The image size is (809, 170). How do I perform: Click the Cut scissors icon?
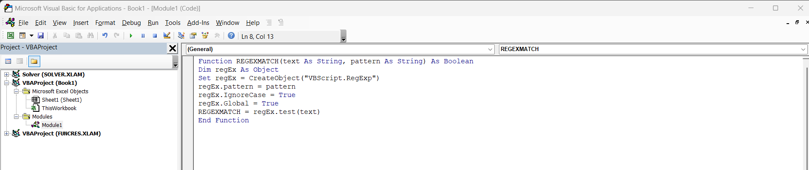(x=55, y=36)
